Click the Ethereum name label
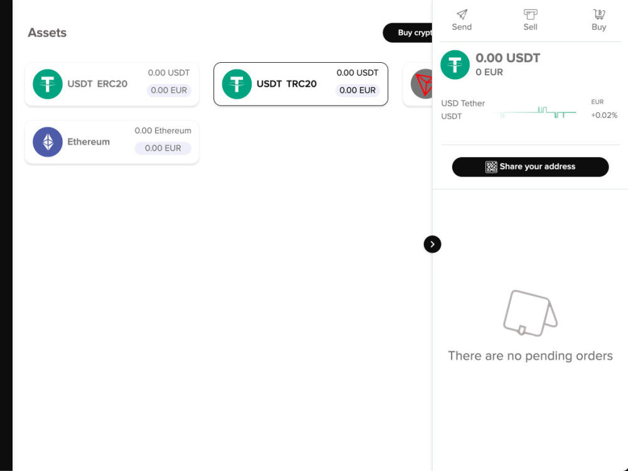The width and height of the screenshot is (628, 471). coord(89,142)
